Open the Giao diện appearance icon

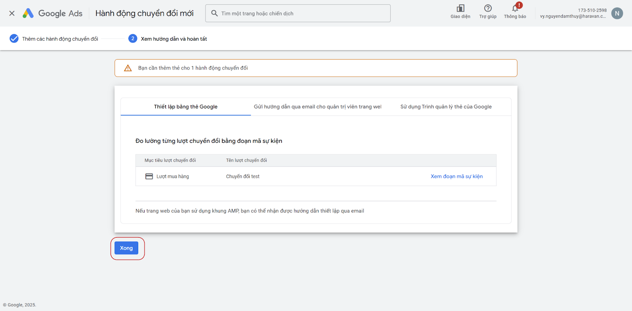pos(460,9)
